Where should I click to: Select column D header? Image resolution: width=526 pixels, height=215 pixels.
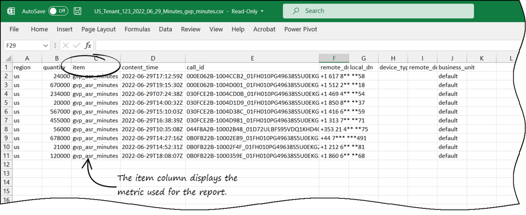(x=153, y=59)
